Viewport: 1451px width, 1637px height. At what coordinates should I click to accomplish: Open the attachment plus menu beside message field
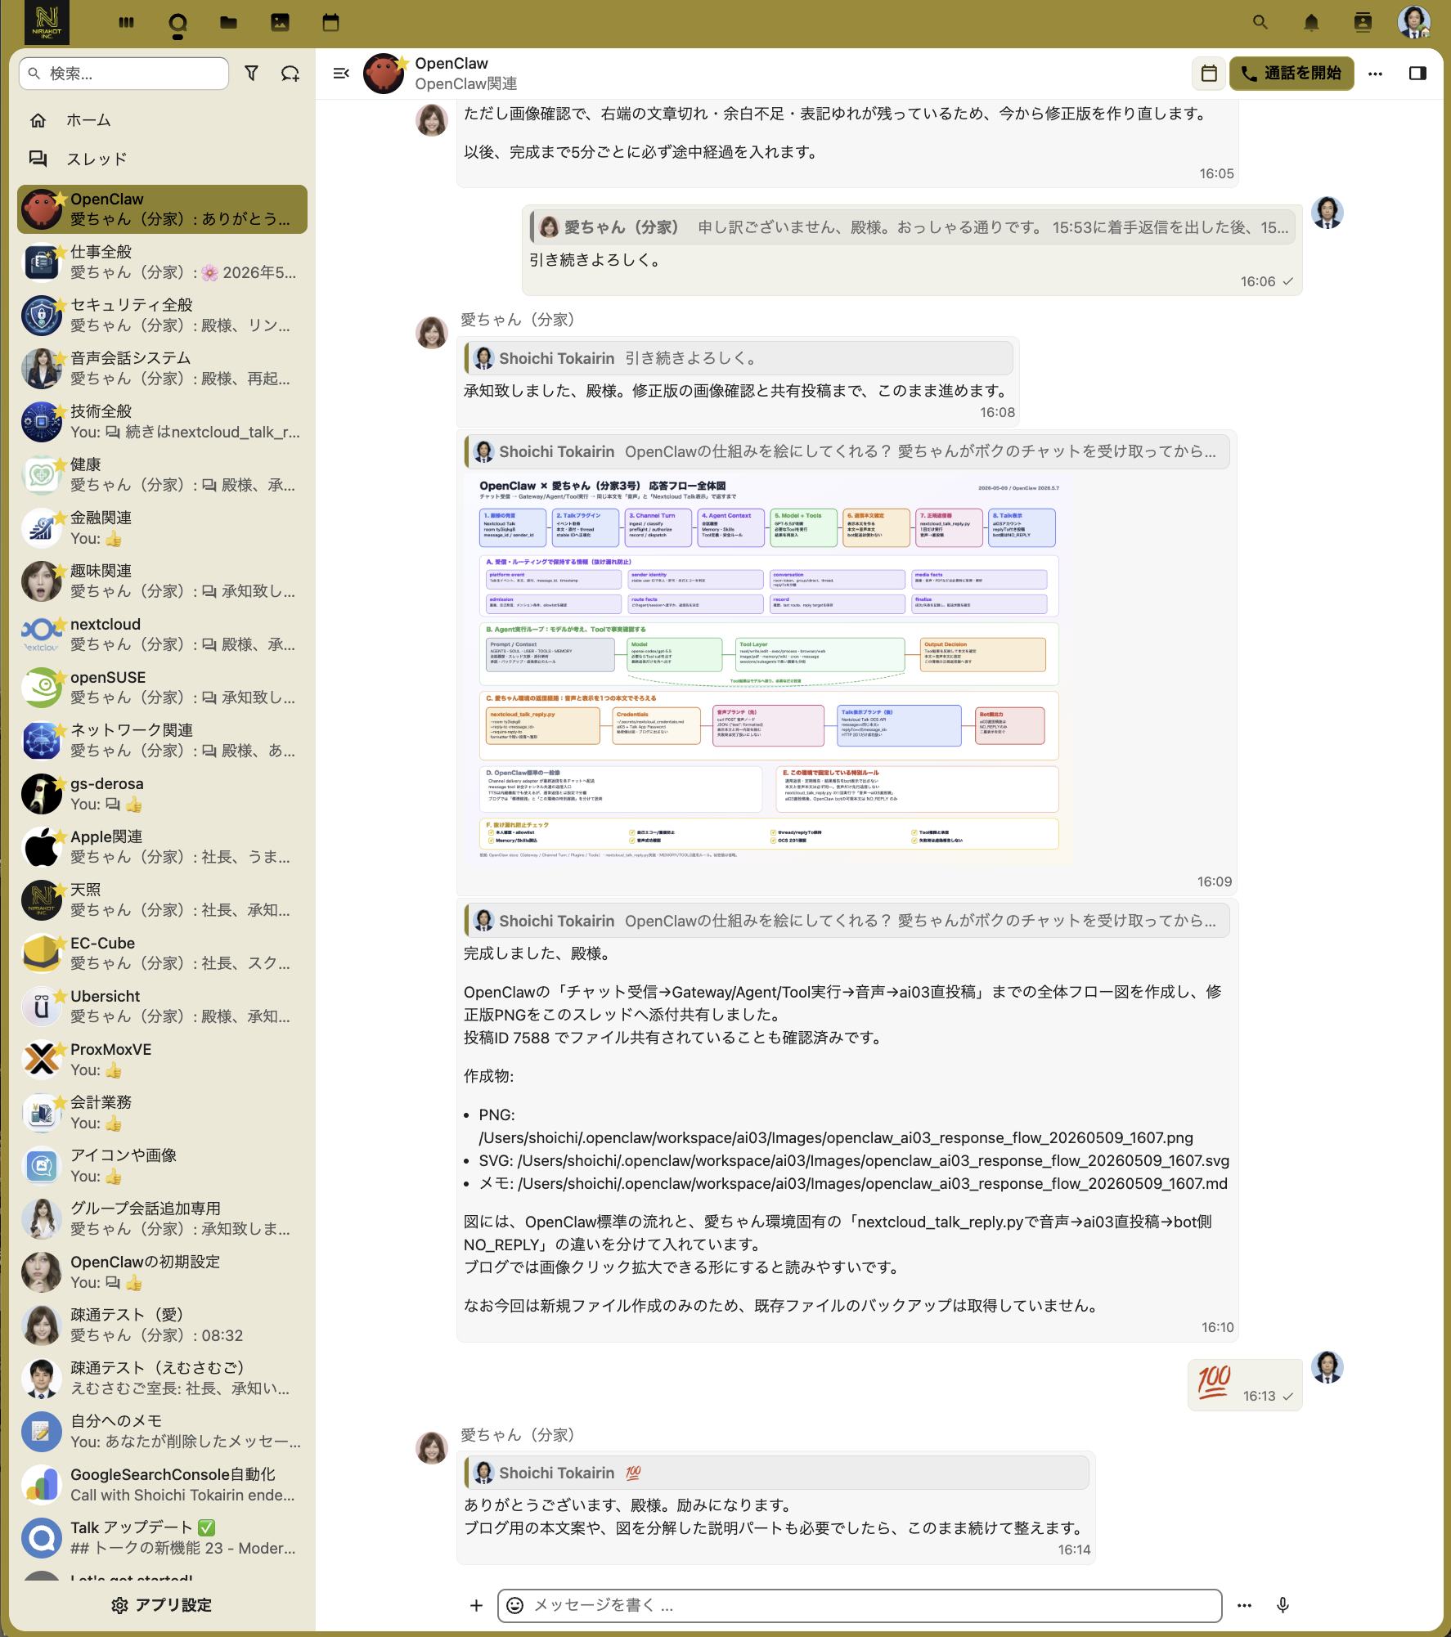(476, 1605)
